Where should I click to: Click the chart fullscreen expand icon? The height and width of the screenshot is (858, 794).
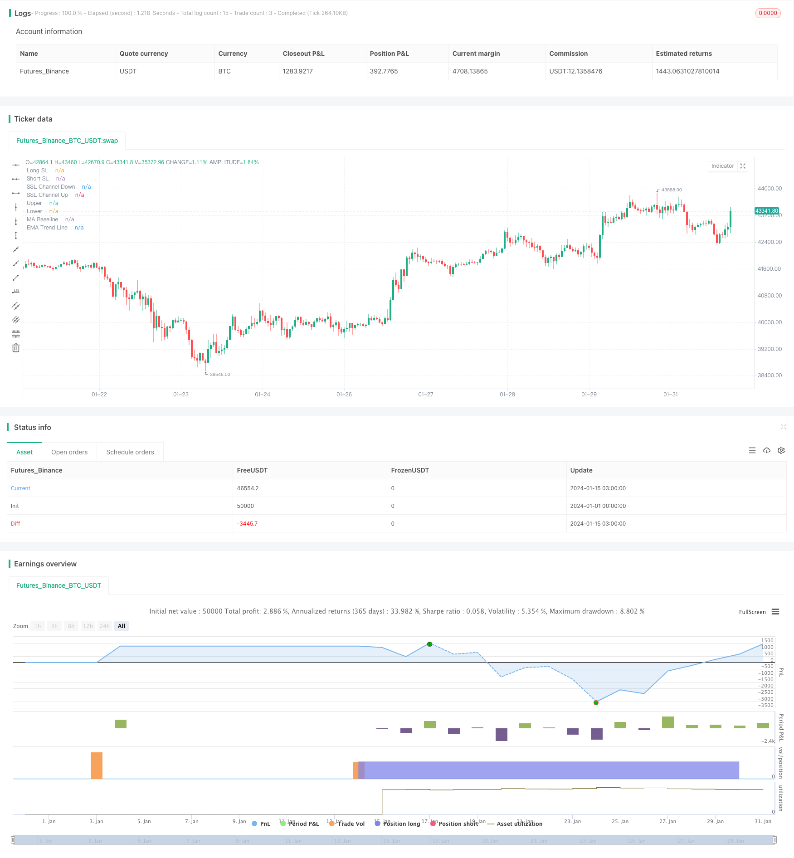pyautogui.click(x=743, y=166)
